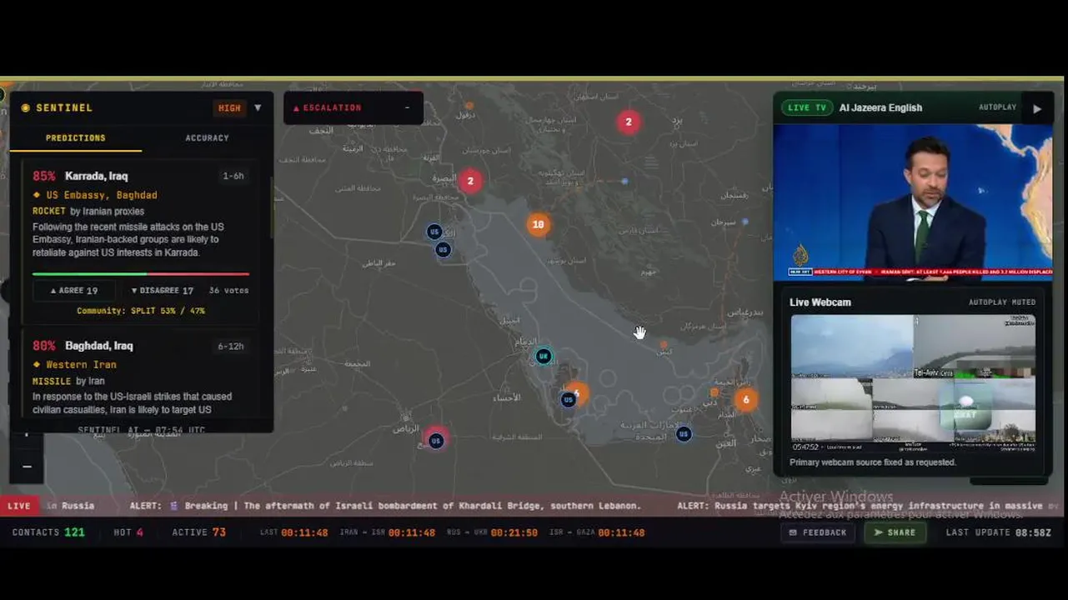
Task: Click the US marker near Qatar
Action: pyautogui.click(x=569, y=400)
